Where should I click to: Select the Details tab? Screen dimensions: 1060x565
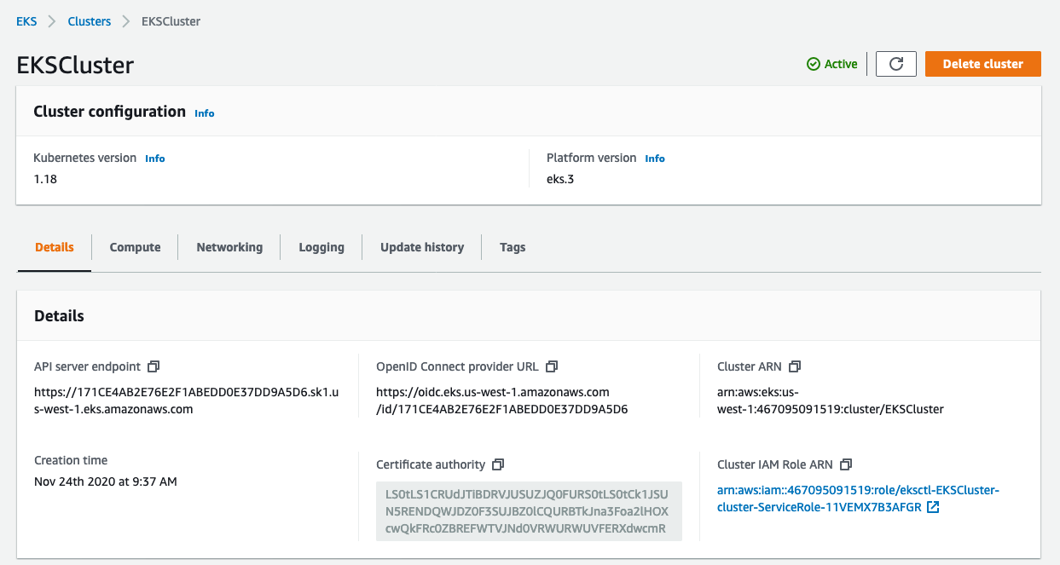[55, 247]
